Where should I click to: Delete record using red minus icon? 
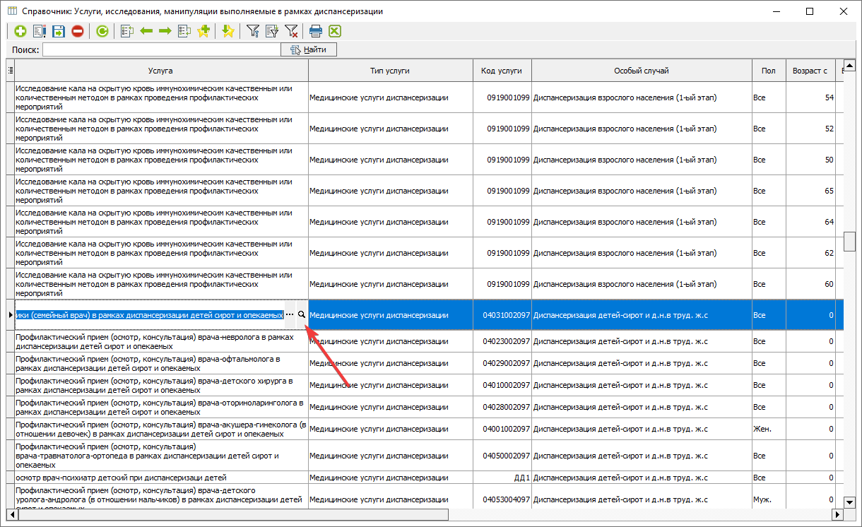(78, 31)
